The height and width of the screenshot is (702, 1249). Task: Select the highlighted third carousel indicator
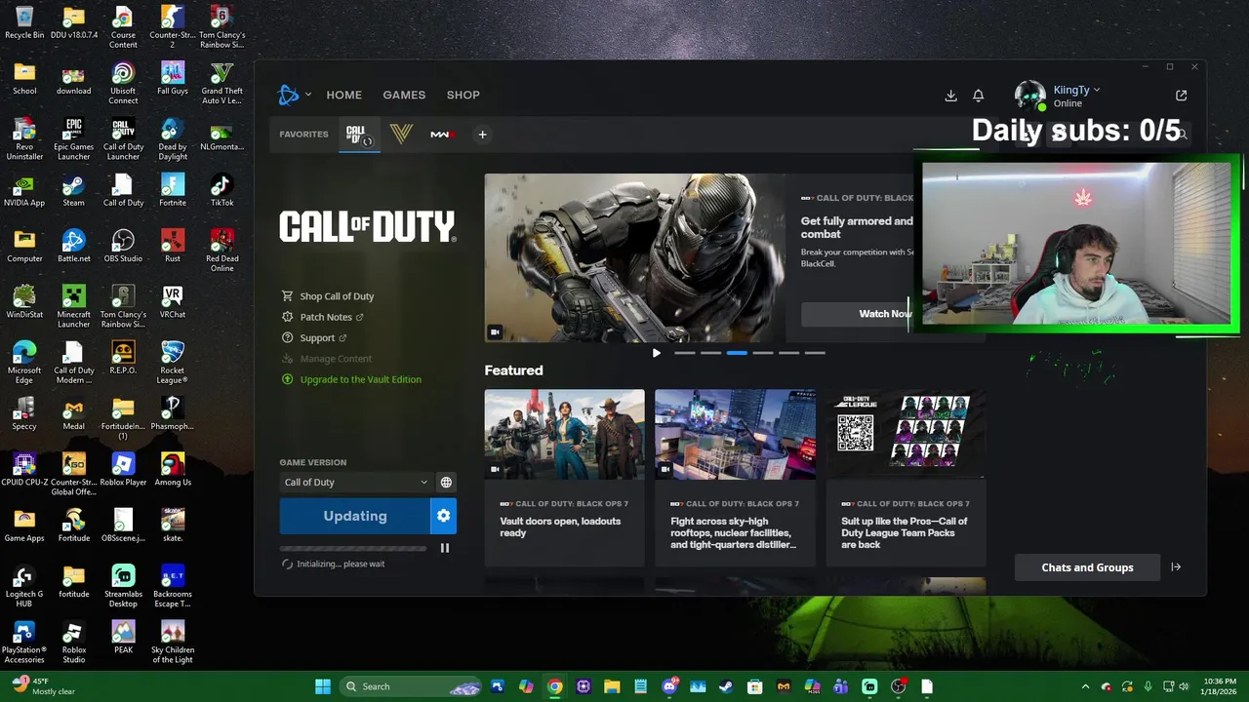737,353
